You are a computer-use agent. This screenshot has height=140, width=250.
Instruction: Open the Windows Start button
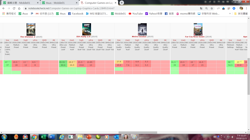(x=4, y=137)
